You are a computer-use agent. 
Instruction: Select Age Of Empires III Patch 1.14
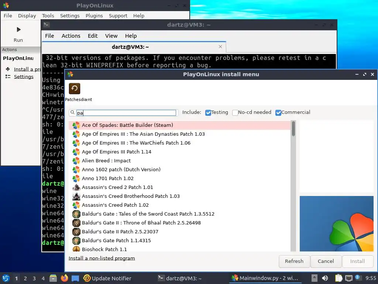180,152
